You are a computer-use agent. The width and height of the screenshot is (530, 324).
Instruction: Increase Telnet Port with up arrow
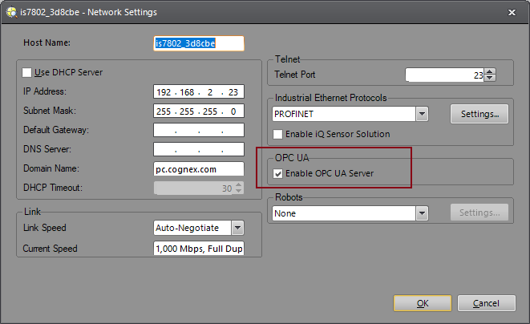coord(490,71)
